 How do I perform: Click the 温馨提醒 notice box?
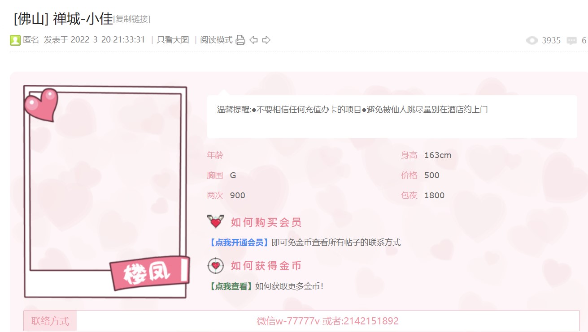click(392, 116)
